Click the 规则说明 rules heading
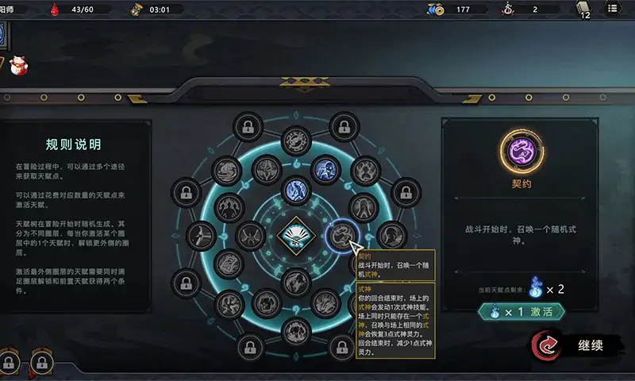This screenshot has width=635, height=381. [73, 144]
